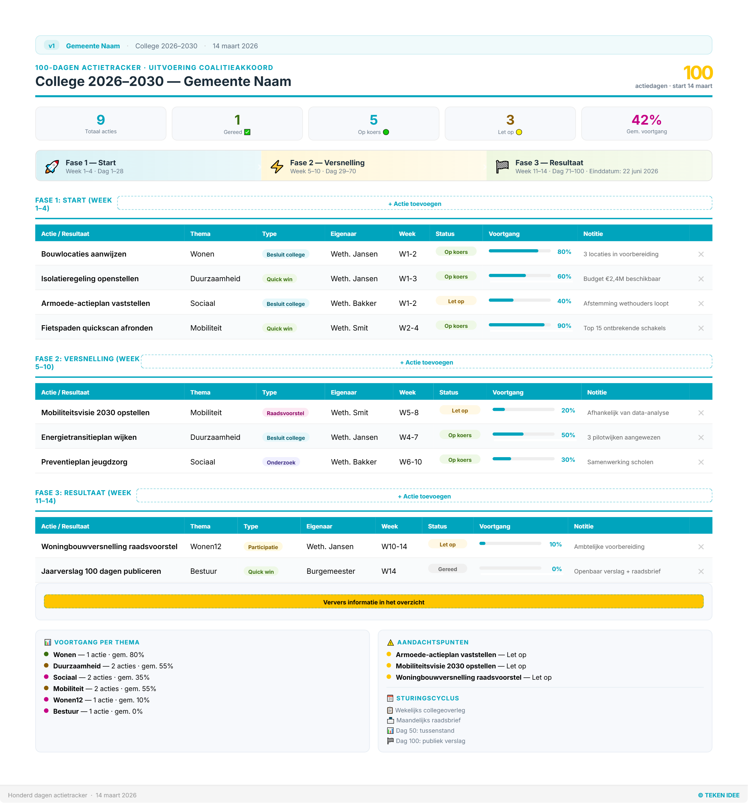Image resolution: width=748 pixels, height=803 pixels.
Task: Click the chart icon by Voortgang per thema
Action: (x=48, y=642)
